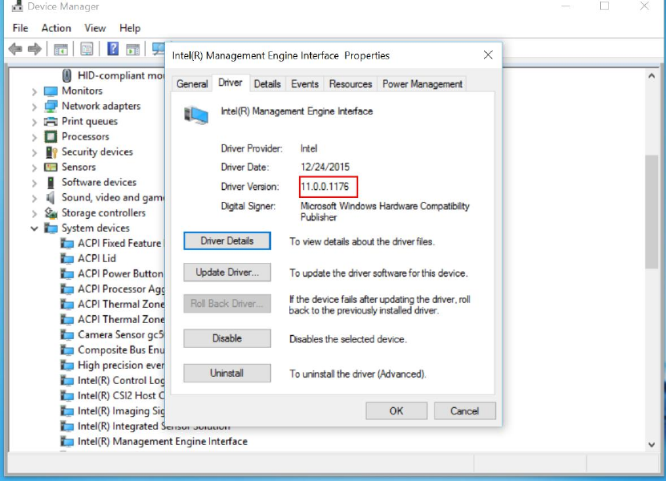Click the Forward arrow toolbar icon
Screen dimensions: 666x481
pos(34,49)
